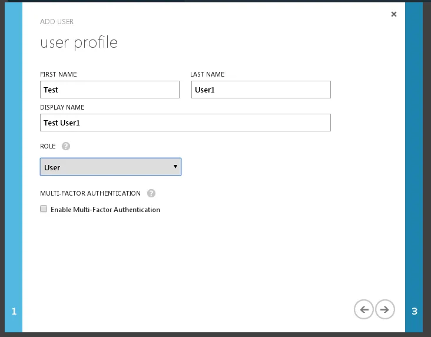The height and width of the screenshot is (337, 431).
Task: Click the 'LAST NAME' label
Action: click(x=207, y=74)
